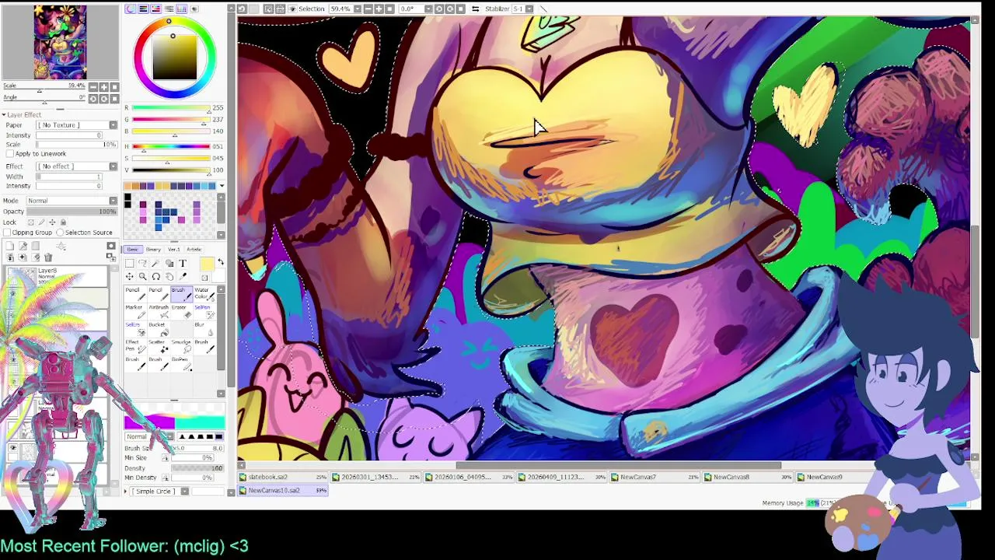Image resolution: width=995 pixels, height=560 pixels.
Task: Choose the Eraser tool
Action: pos(182,312)
